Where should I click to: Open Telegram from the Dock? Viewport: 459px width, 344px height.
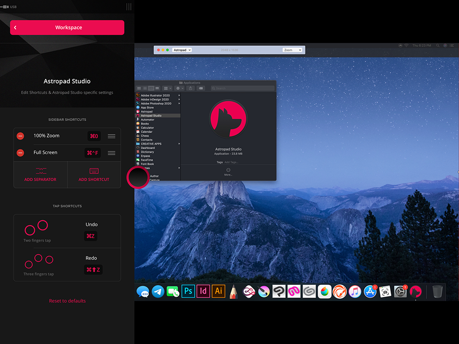tap(158, 292)
